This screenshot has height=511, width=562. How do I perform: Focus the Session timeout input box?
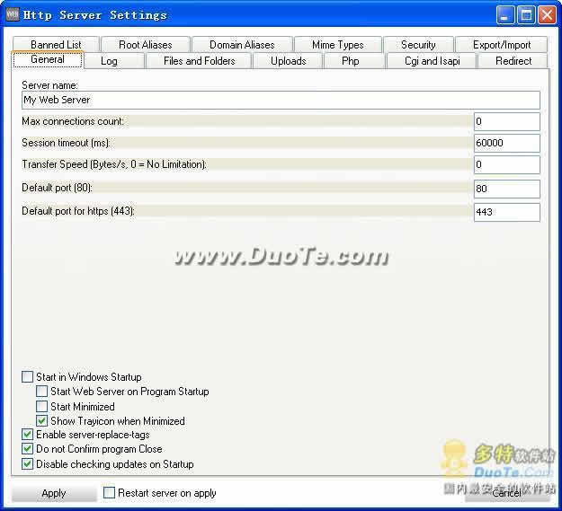point(506,143)
